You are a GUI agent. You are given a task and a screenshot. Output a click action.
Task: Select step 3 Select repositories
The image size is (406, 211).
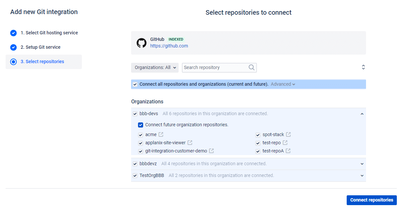click(44, 62)
